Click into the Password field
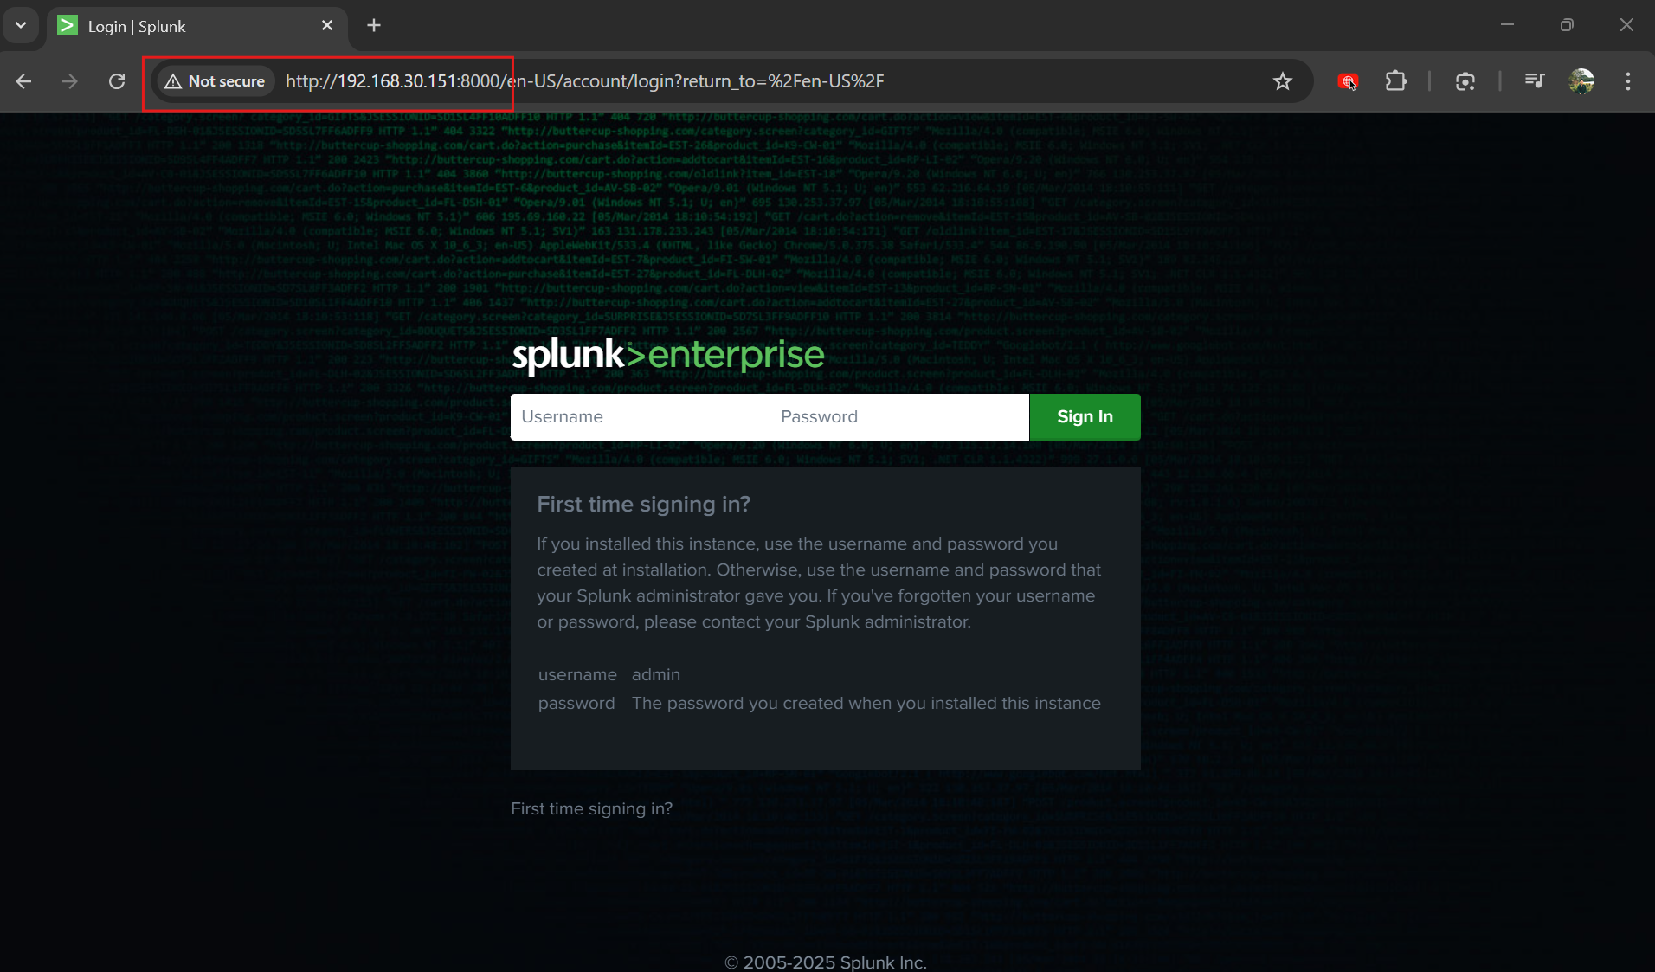The height and width of the screenshot is (972, 1655). 898,417
